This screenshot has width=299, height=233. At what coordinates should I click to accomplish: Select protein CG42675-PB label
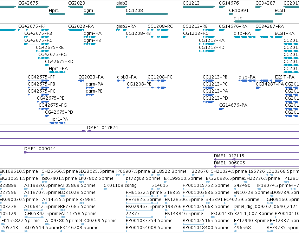[41, 84]
